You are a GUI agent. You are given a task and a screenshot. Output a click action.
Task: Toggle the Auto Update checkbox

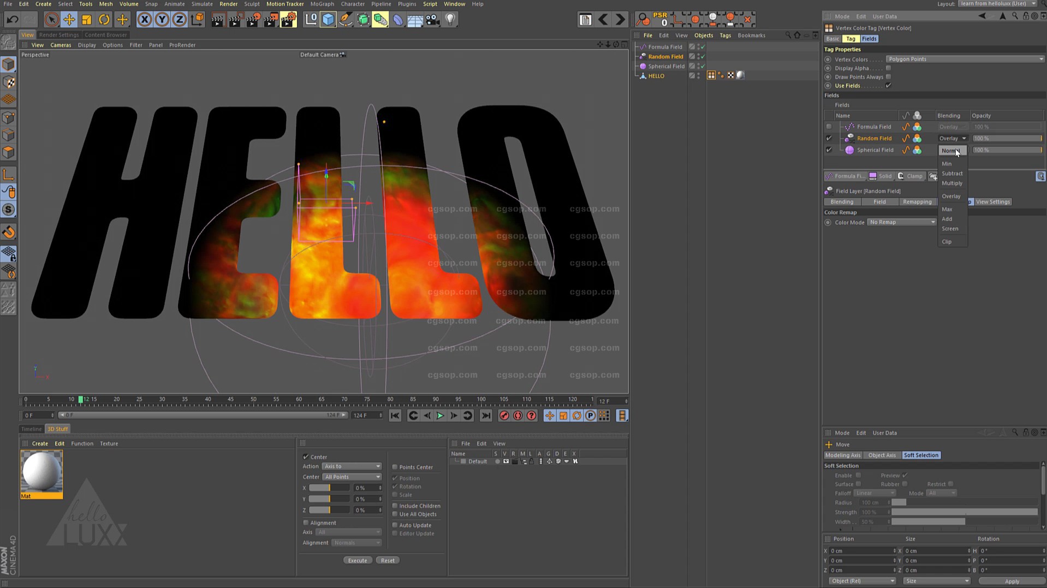pyautogui.click(x=395, y=525)
